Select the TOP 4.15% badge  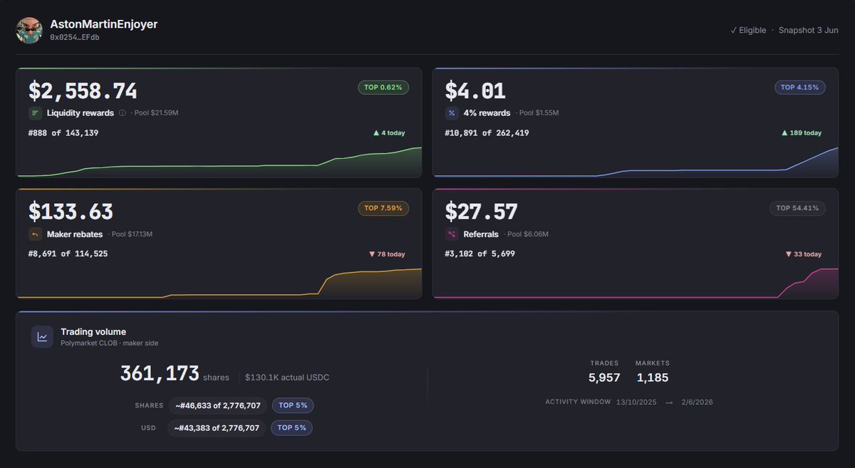click(x=800, y=88)
